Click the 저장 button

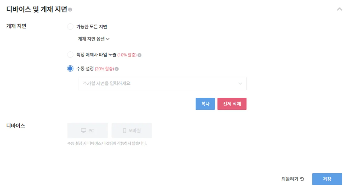pos(327,179)
